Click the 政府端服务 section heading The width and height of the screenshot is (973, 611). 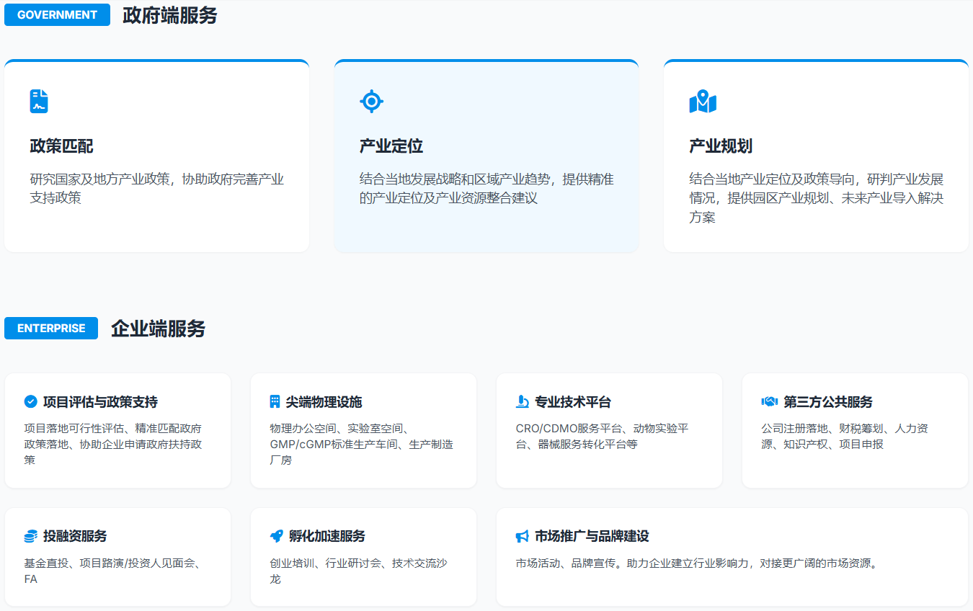coord(169,15)
